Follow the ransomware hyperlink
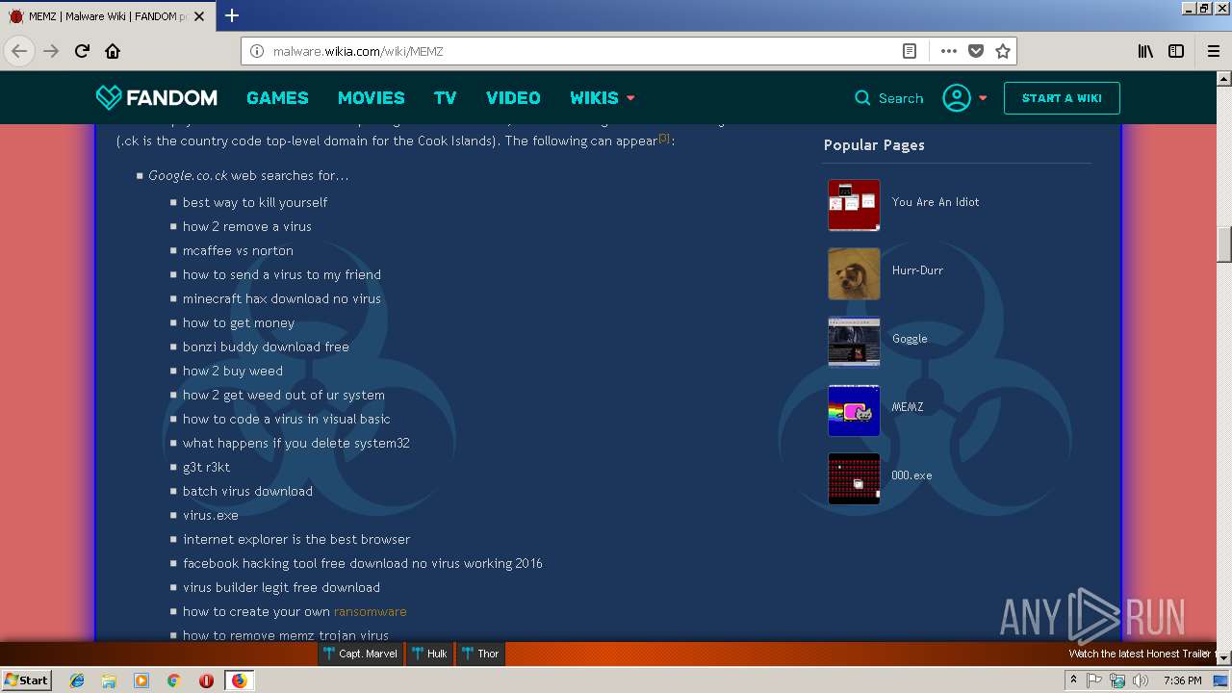Screen dimensions: 1232x693 (370, 611)
